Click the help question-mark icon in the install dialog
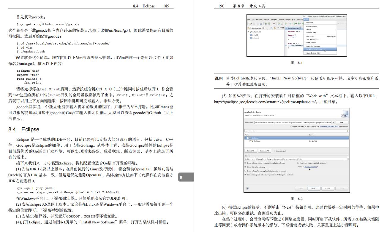387x232 pixels. pos(247,188)
